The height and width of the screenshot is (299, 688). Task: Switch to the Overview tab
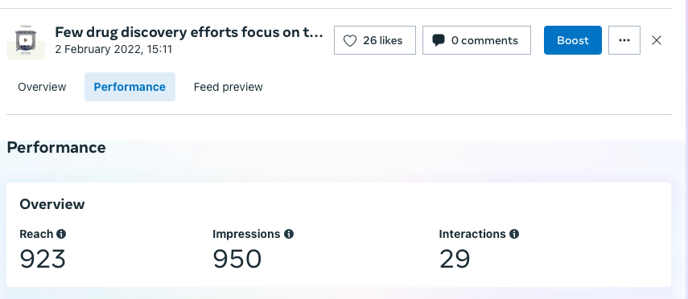point(42,87)
